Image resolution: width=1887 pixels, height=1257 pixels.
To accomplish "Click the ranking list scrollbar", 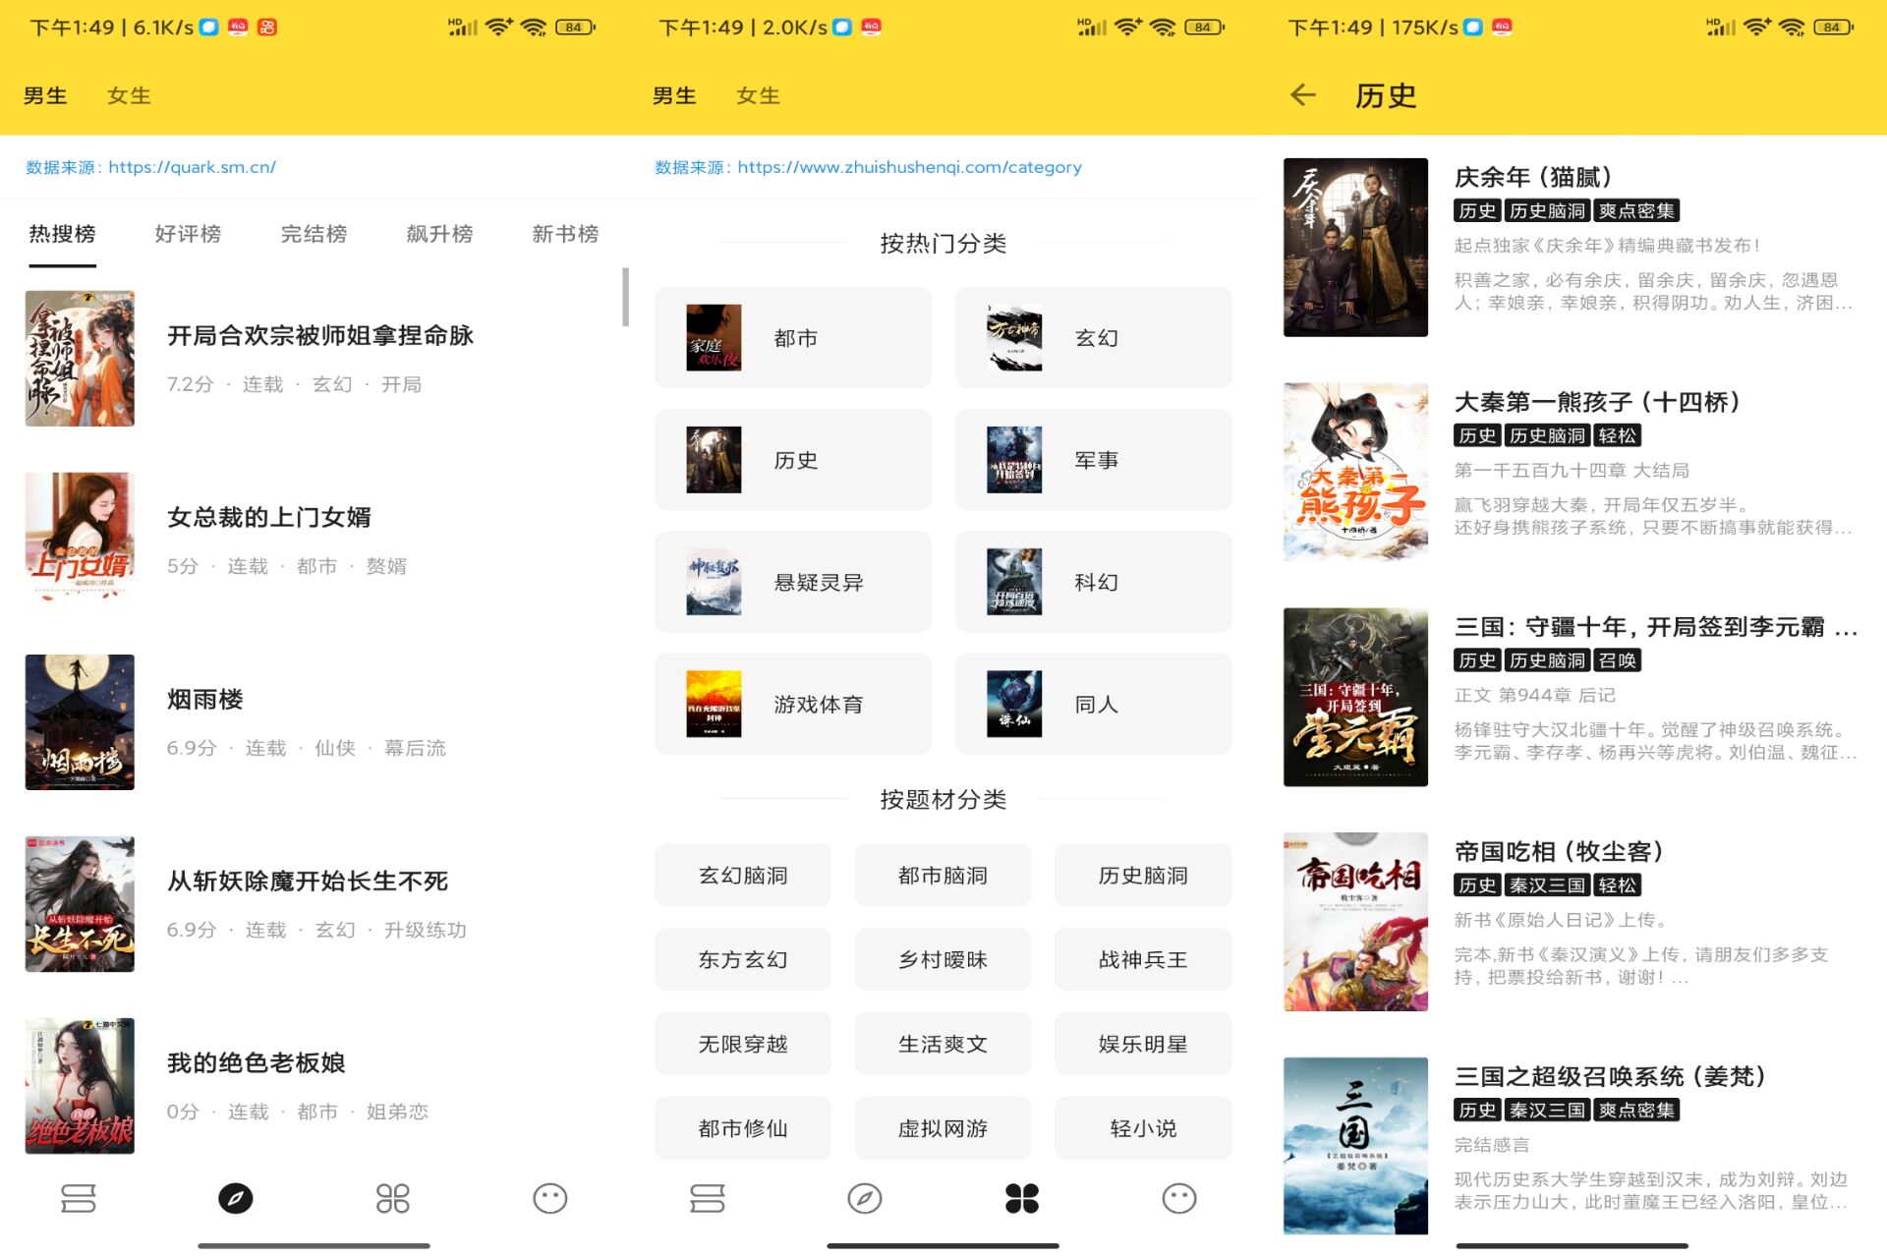I will tap(625, 297).
